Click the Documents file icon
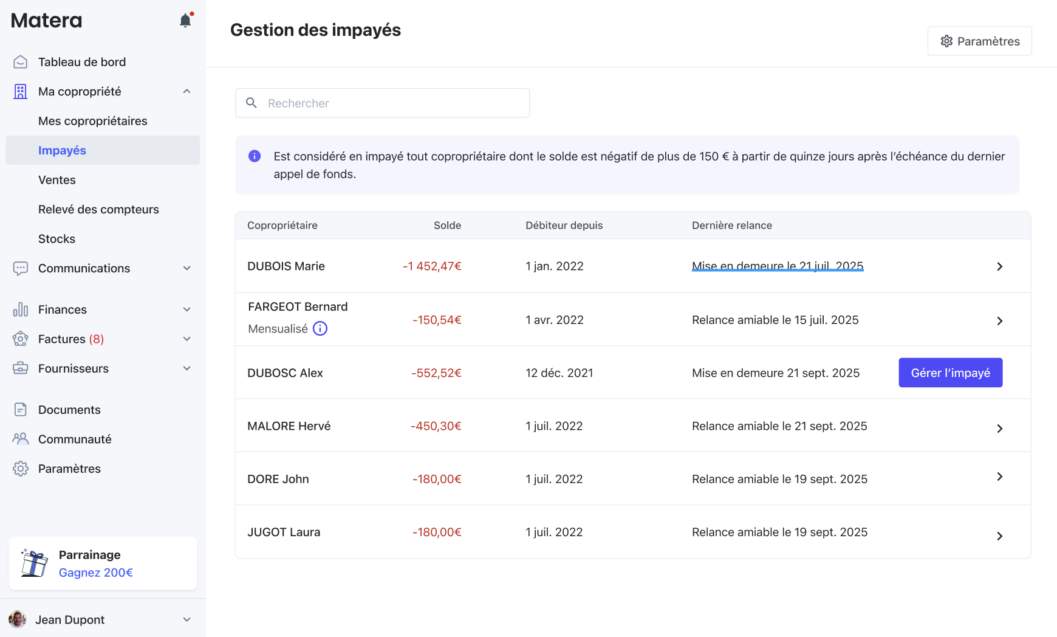This screenshot has width=1057, height=637. (x=21, y=410)
